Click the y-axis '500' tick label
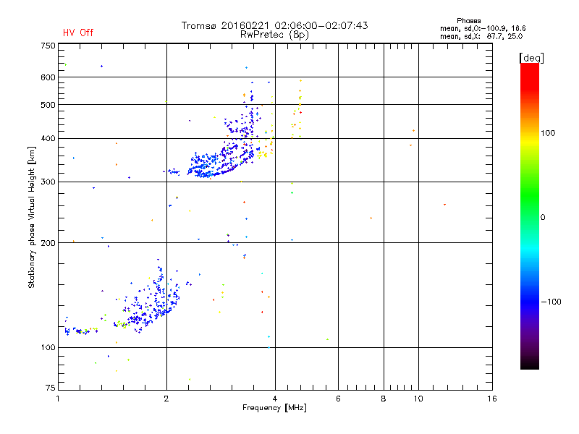This screenshot has height=434, width=579. [48, 105]
